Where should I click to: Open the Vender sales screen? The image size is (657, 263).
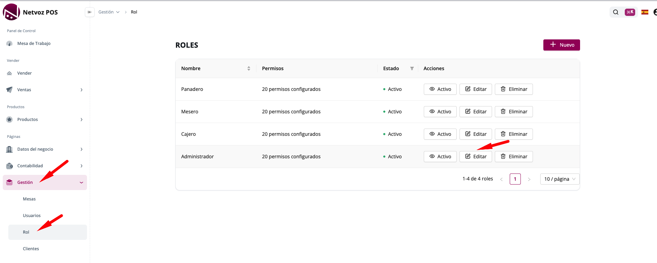click(24, 73)
